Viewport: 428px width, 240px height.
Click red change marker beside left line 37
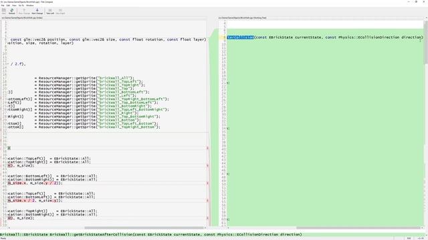[x=207, y=148]
